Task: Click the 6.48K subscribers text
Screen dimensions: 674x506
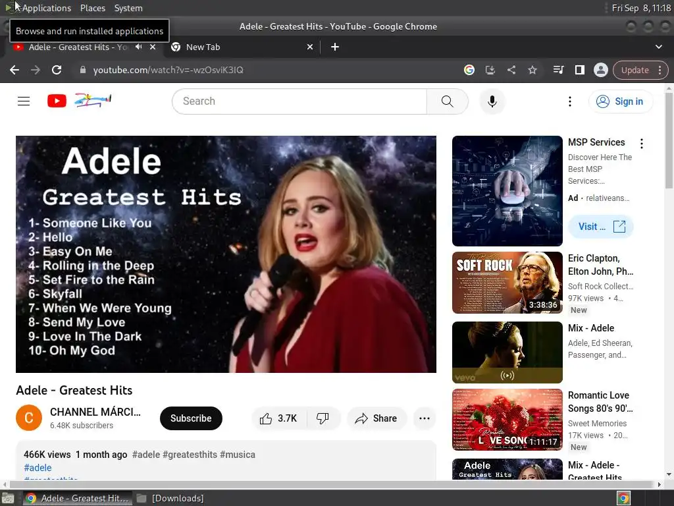Action: coord(82,426)
